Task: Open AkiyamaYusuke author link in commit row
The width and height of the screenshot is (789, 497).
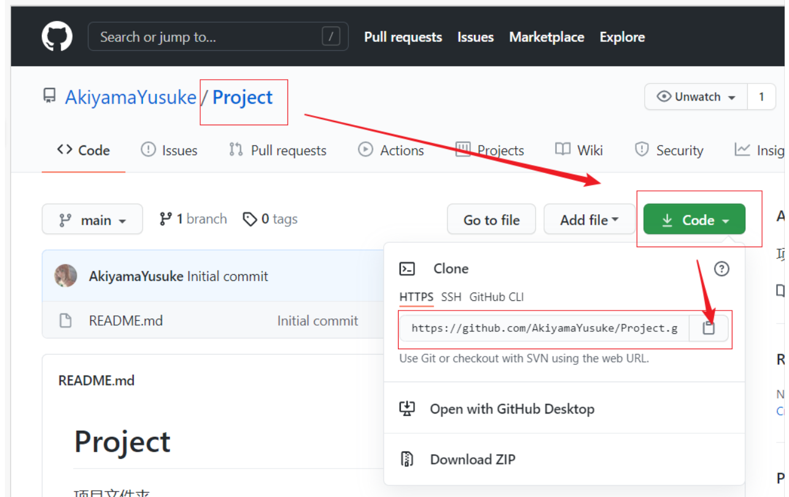Action: pos(136,276)
